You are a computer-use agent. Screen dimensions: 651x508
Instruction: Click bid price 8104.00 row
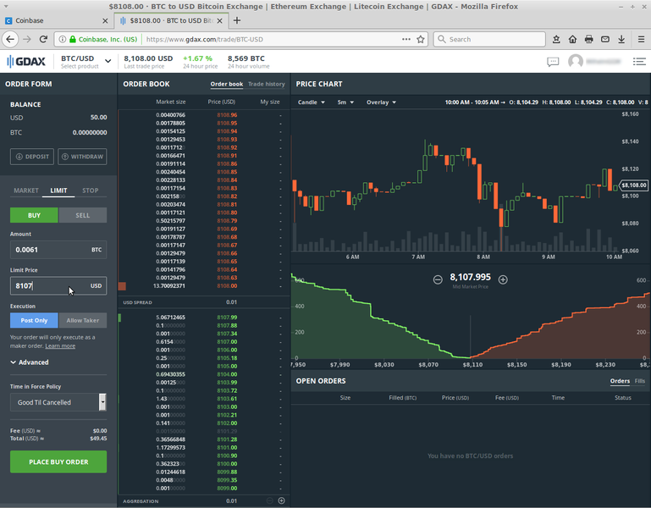coord(203,374)
